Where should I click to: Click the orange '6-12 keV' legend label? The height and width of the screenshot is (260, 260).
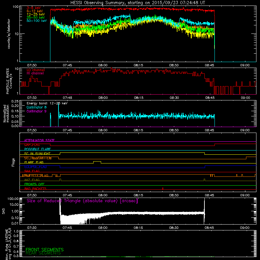pos(35,11)
